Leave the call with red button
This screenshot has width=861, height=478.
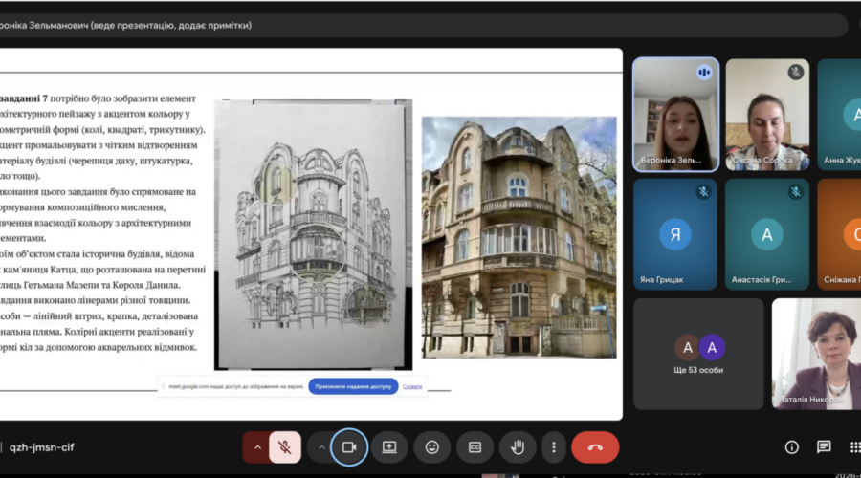[595, 447]
